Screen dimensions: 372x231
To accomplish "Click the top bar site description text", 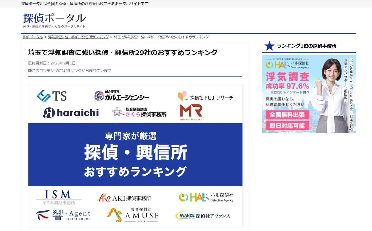I will (85, 4).
